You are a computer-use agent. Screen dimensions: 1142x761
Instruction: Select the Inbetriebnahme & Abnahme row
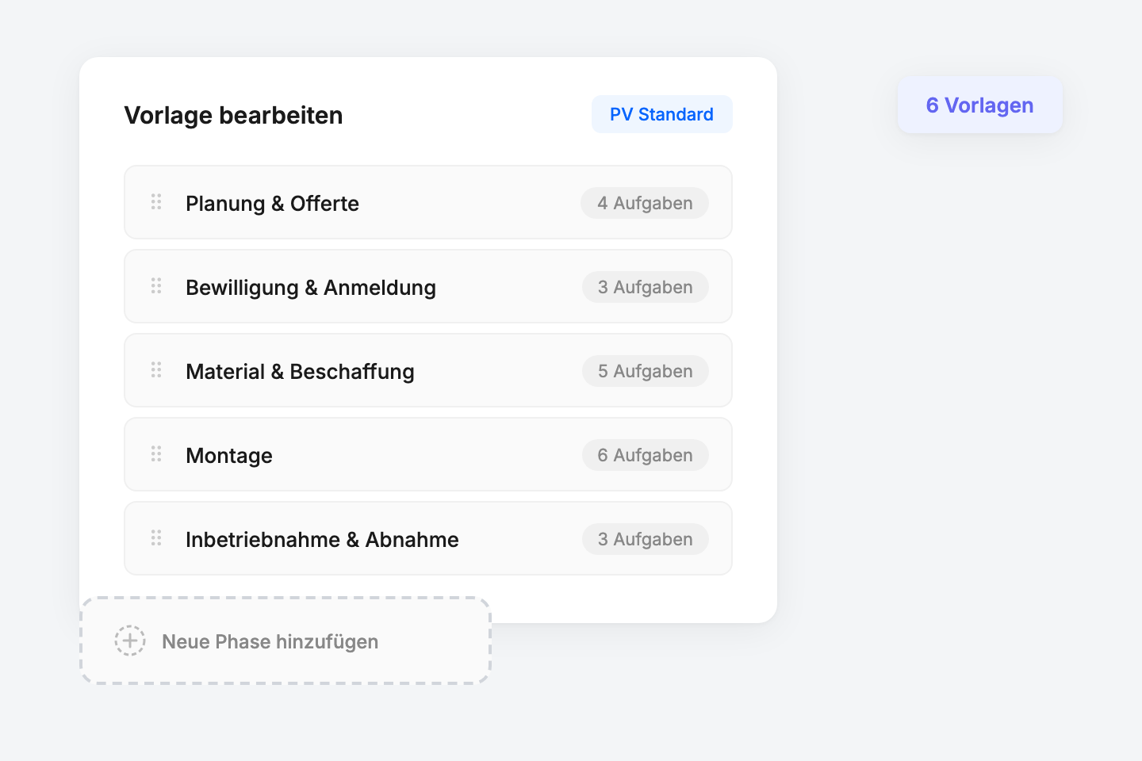[322, 539]
